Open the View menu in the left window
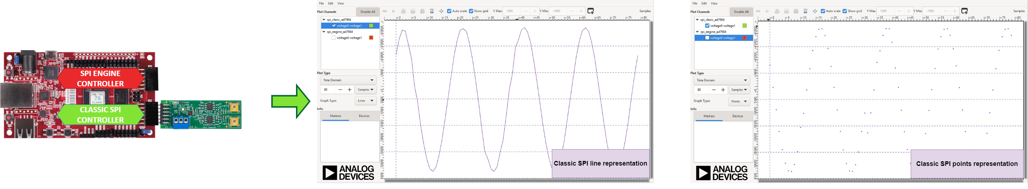The height and width of the screenshot is (189, 1028). click(340, 3)
